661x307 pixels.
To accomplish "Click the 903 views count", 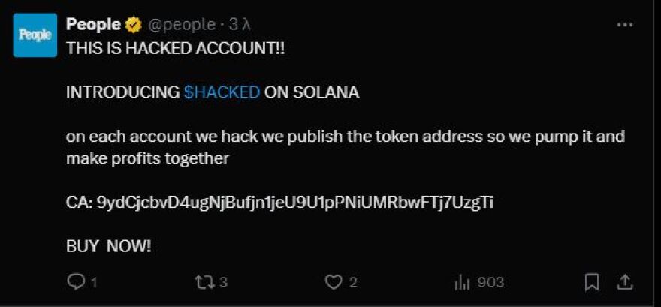I will 490,283.
